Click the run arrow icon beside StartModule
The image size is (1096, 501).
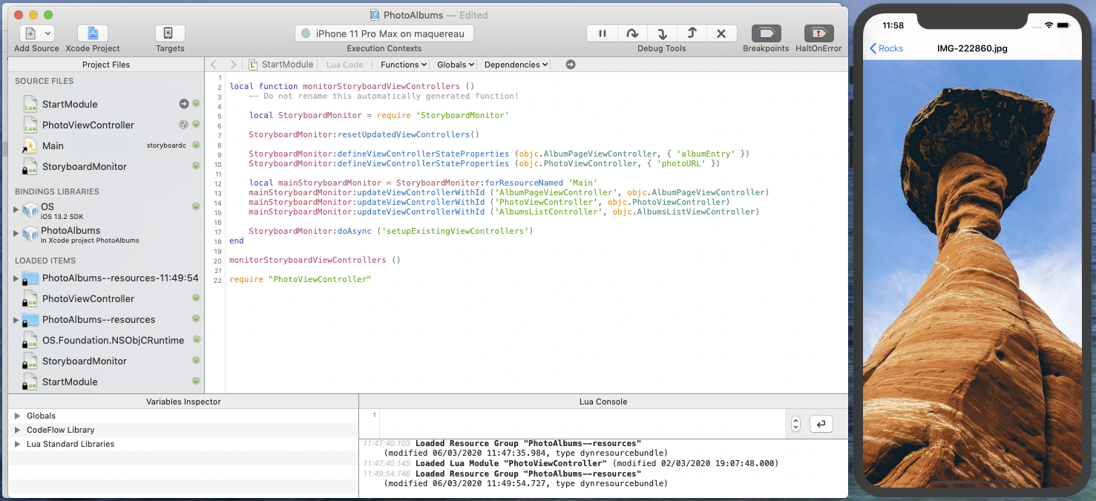(184, 104)
